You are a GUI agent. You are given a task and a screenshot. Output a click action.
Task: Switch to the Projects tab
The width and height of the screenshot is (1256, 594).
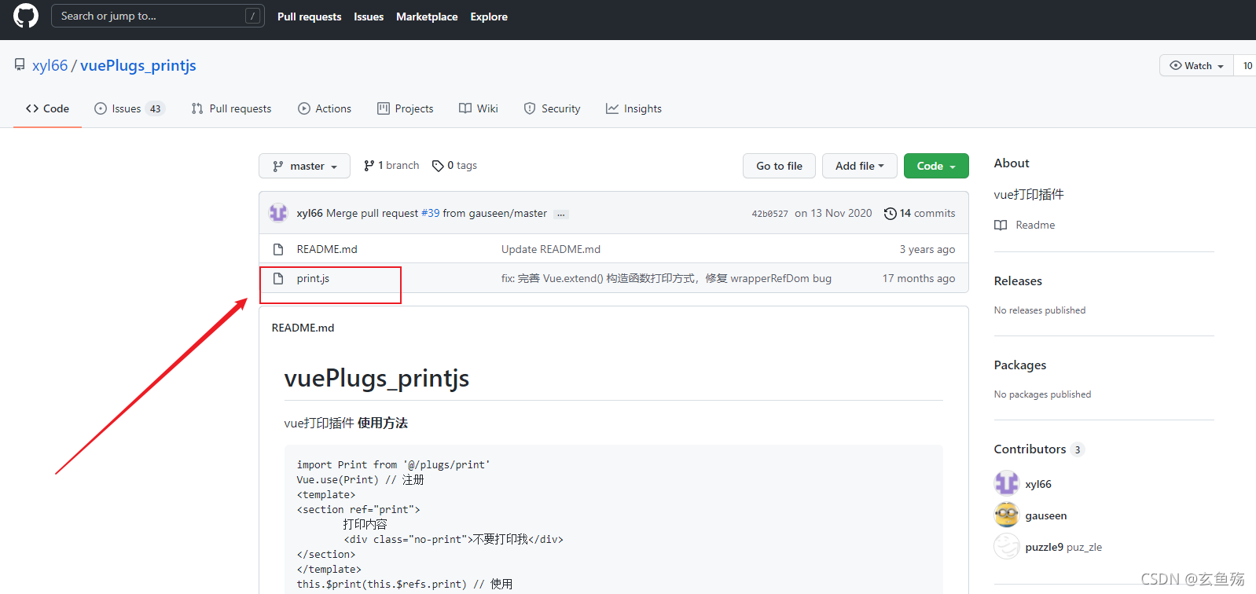[x=405, y=108]
